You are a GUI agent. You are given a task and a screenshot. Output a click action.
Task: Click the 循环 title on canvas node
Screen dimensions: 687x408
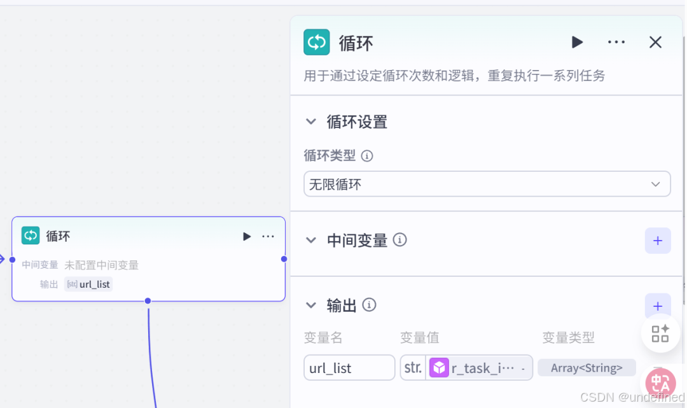coord(58,237)
